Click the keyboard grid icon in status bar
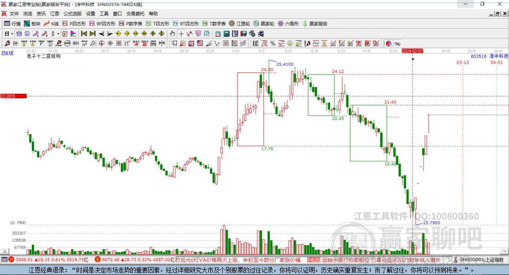 (x=4, y=260)
